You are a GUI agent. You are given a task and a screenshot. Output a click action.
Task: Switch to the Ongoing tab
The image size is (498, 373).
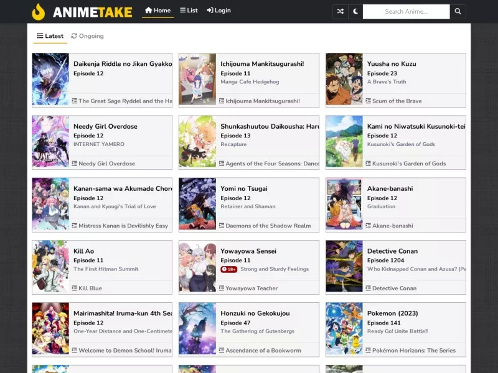[x=87, y=36]
